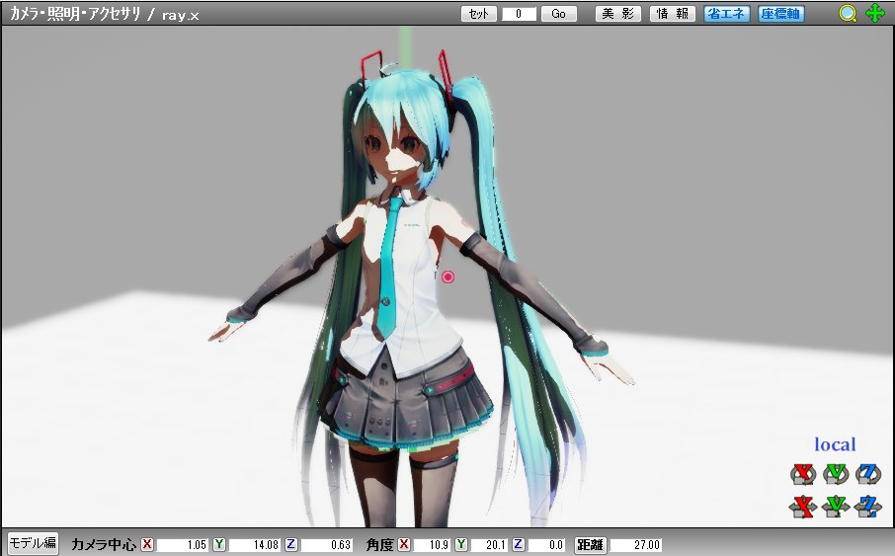
Task: Toggle the 美影 self-shadow button
Action: pyautogui.click(x=617, y=14)
